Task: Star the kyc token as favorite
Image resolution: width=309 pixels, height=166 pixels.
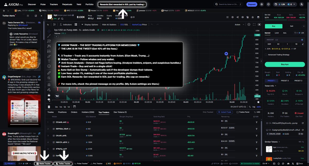Action: click(x=252, y=17)
